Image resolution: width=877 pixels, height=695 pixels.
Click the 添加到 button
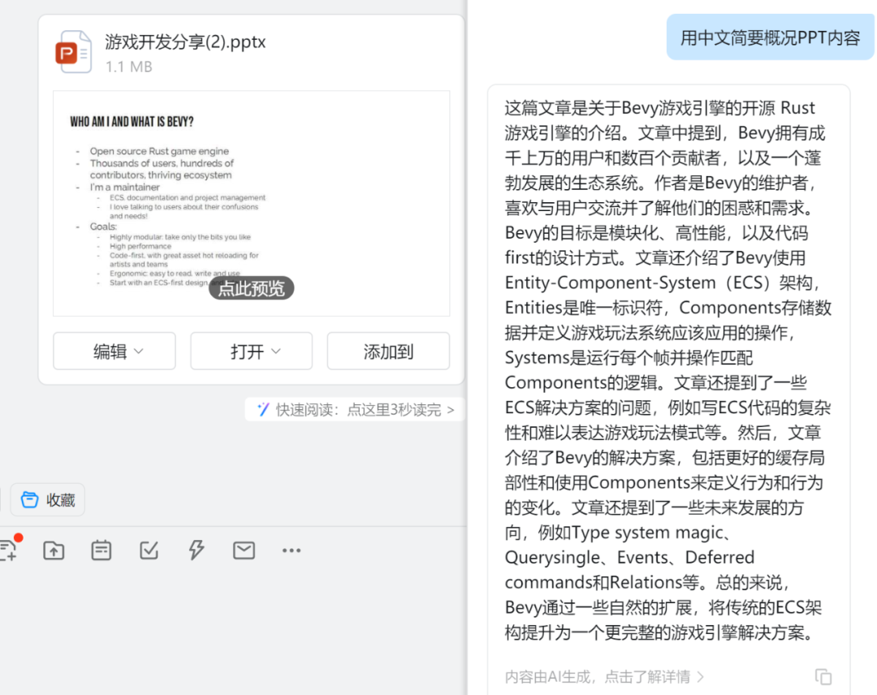pos(388,351)
